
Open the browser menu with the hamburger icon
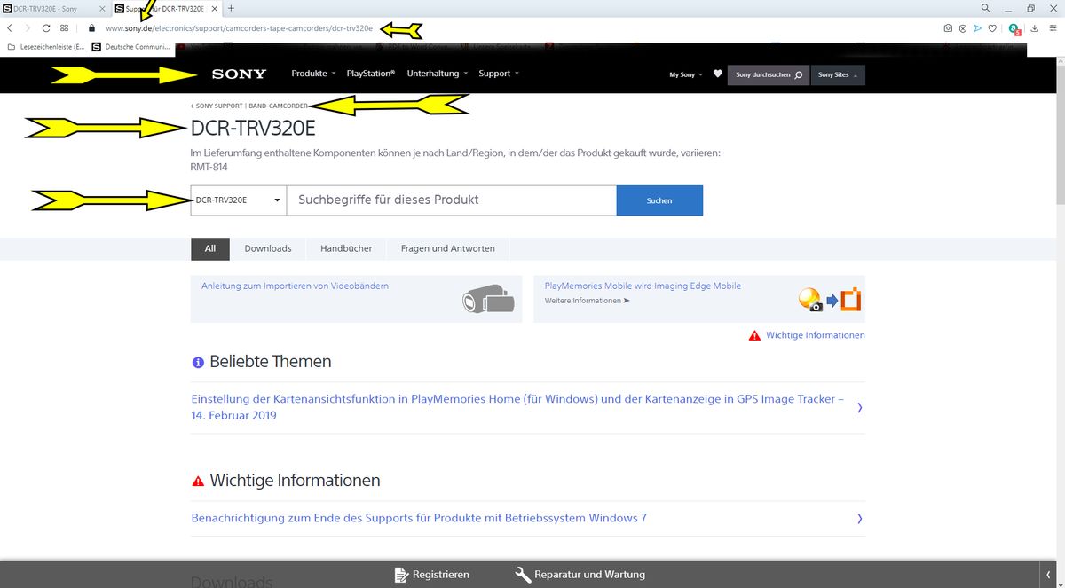coord(1053,28)
